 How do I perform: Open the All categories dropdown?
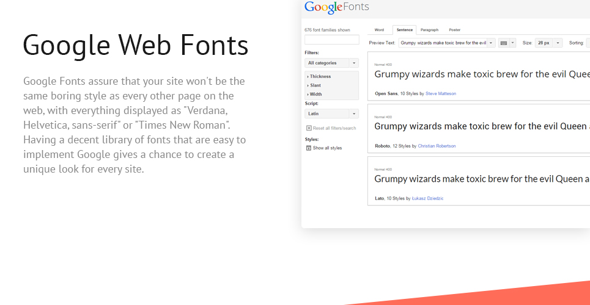[x=331, y=63]
